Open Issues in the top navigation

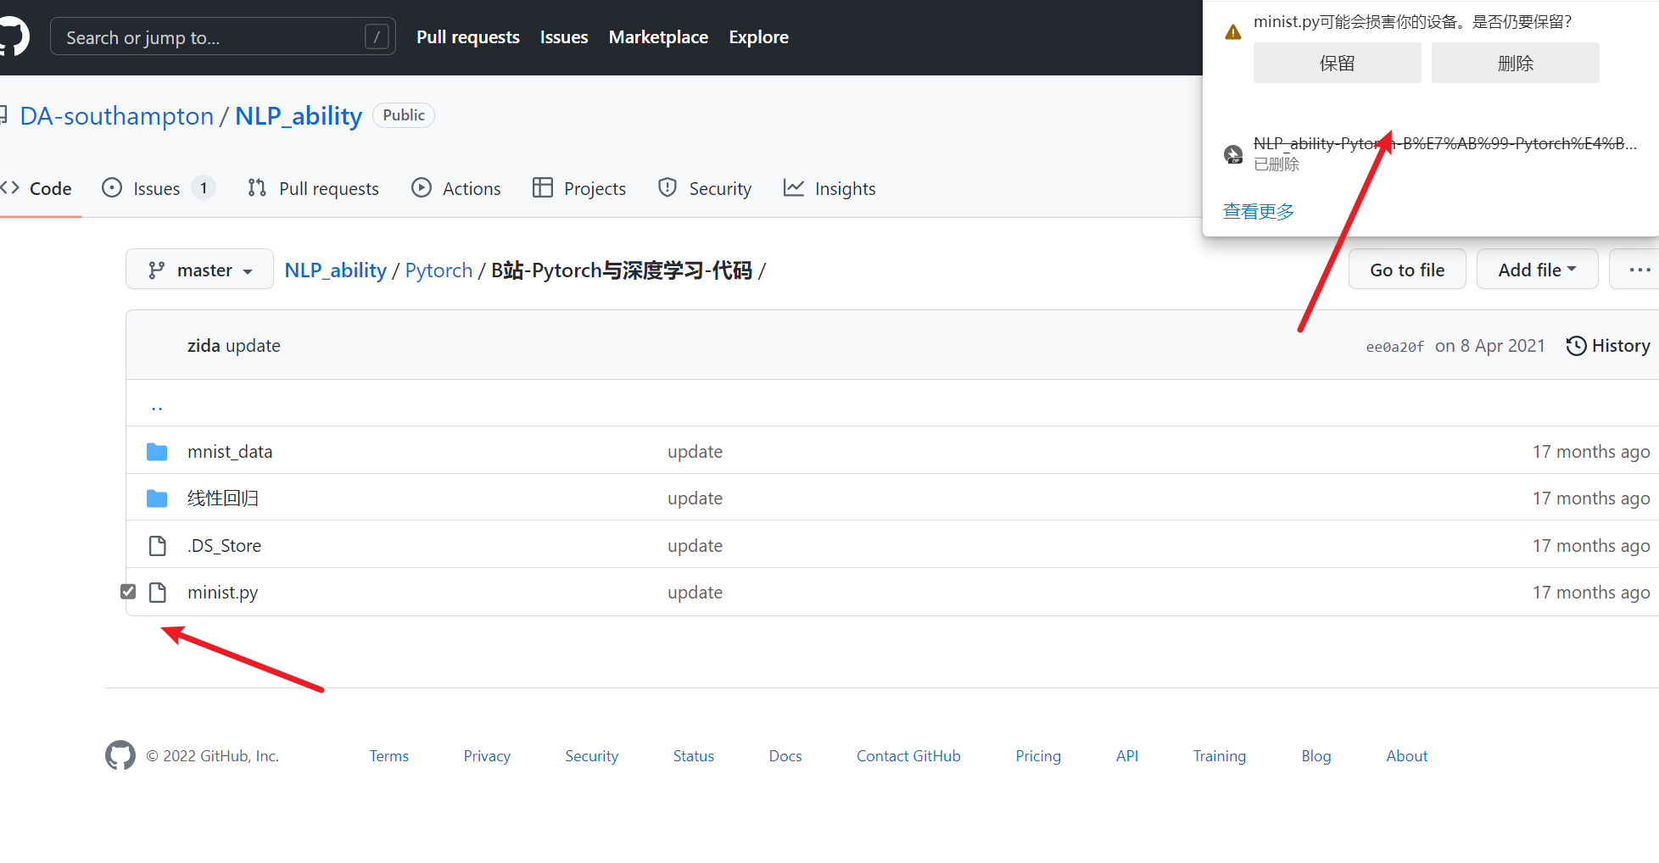[x=564, y=37]
